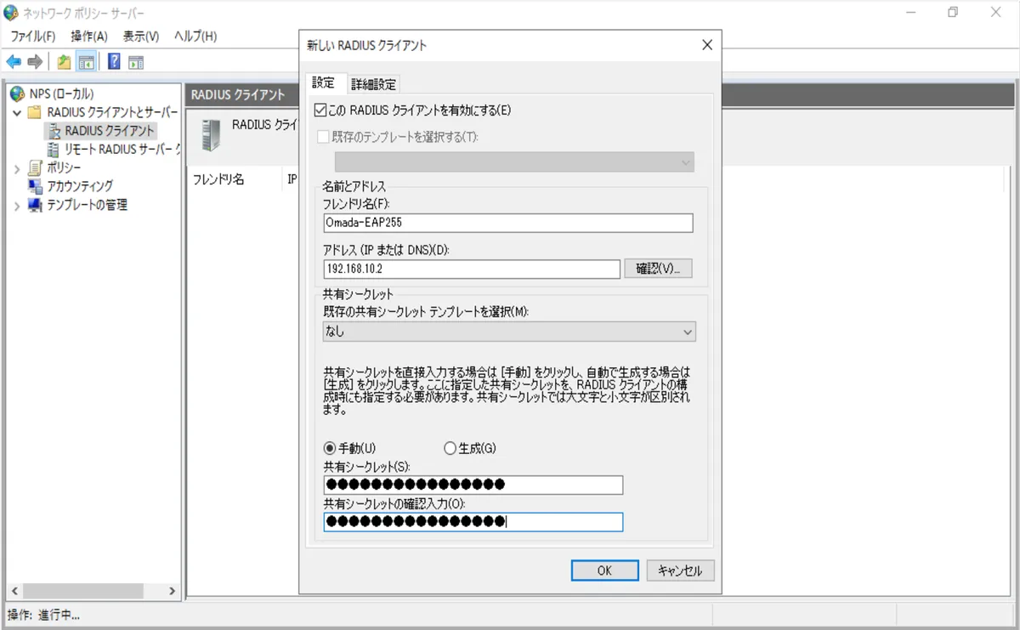Viewport: 1020px width, 630px height.
Task: Click the テンプレートの管理 monitor icon in tree
Action: (35, 205)
